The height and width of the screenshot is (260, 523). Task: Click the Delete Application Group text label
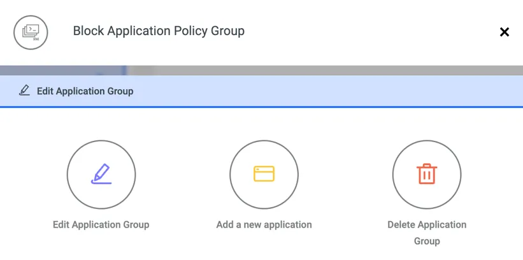tap(427, 233)
